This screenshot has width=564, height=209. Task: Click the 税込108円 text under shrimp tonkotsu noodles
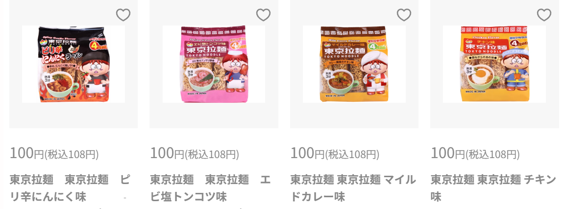212,154
